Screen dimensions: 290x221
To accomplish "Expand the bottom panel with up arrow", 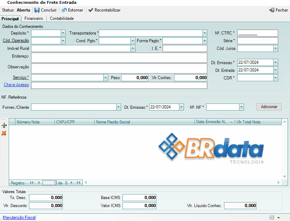I will click(x=278, y=217).
